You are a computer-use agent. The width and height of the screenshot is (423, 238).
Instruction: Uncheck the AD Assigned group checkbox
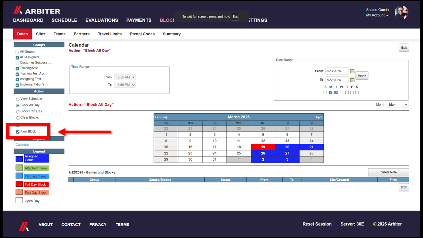pyautogui.click(x=18, y=58)
